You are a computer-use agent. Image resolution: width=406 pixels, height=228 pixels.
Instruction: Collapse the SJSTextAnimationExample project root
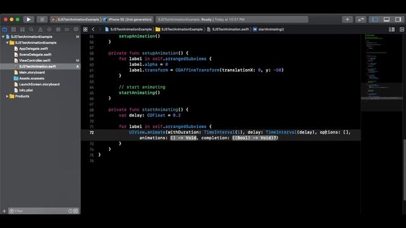(x=3, y=37)
